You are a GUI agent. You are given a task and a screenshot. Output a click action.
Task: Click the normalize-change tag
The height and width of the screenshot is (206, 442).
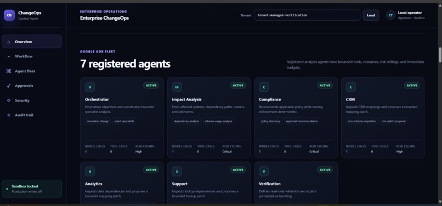pos(98,121)
